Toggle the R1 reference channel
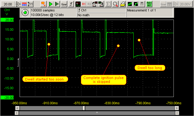 coord(84,4)
